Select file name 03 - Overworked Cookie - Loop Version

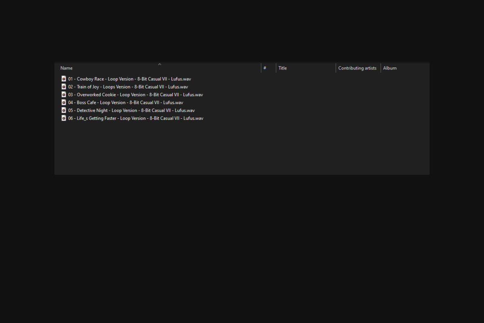pyautogui.click(x=136, y=95)
